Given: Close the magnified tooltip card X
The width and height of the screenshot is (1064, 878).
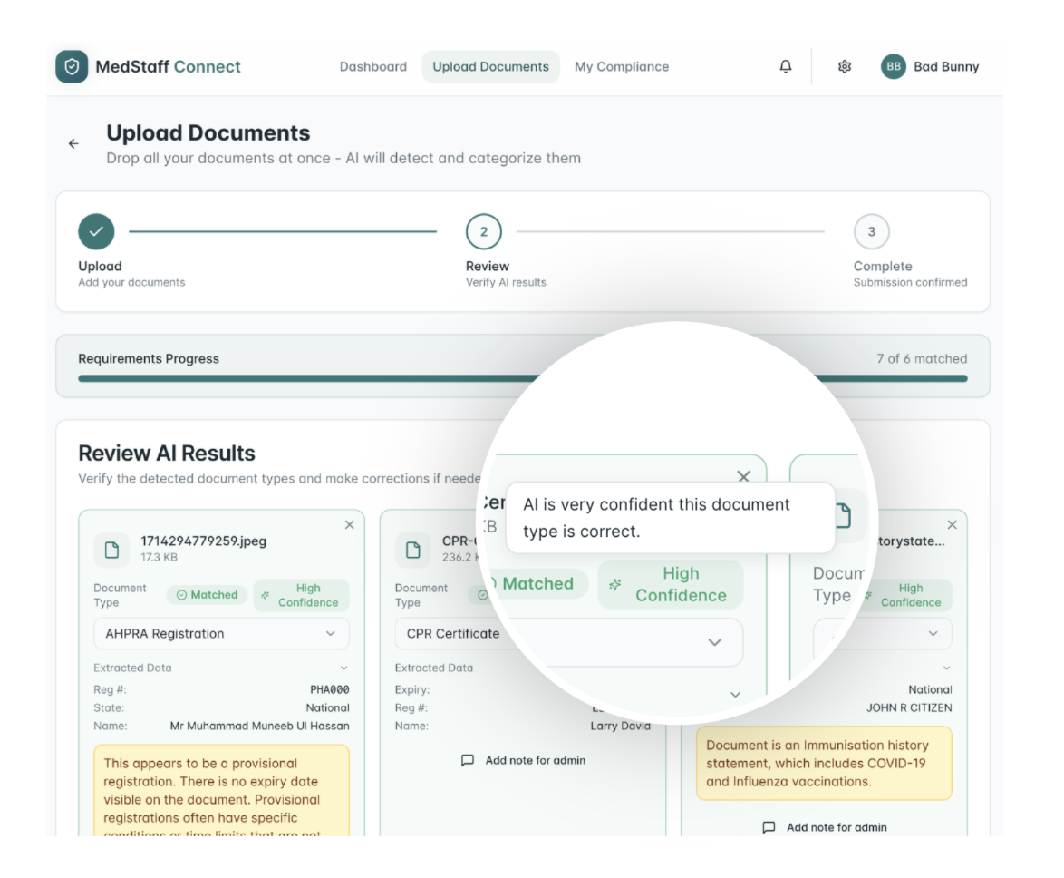Looking at the screenshot, I should click(744, 477).
